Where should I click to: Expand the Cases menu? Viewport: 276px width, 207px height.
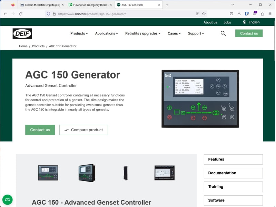pos(174,33)
